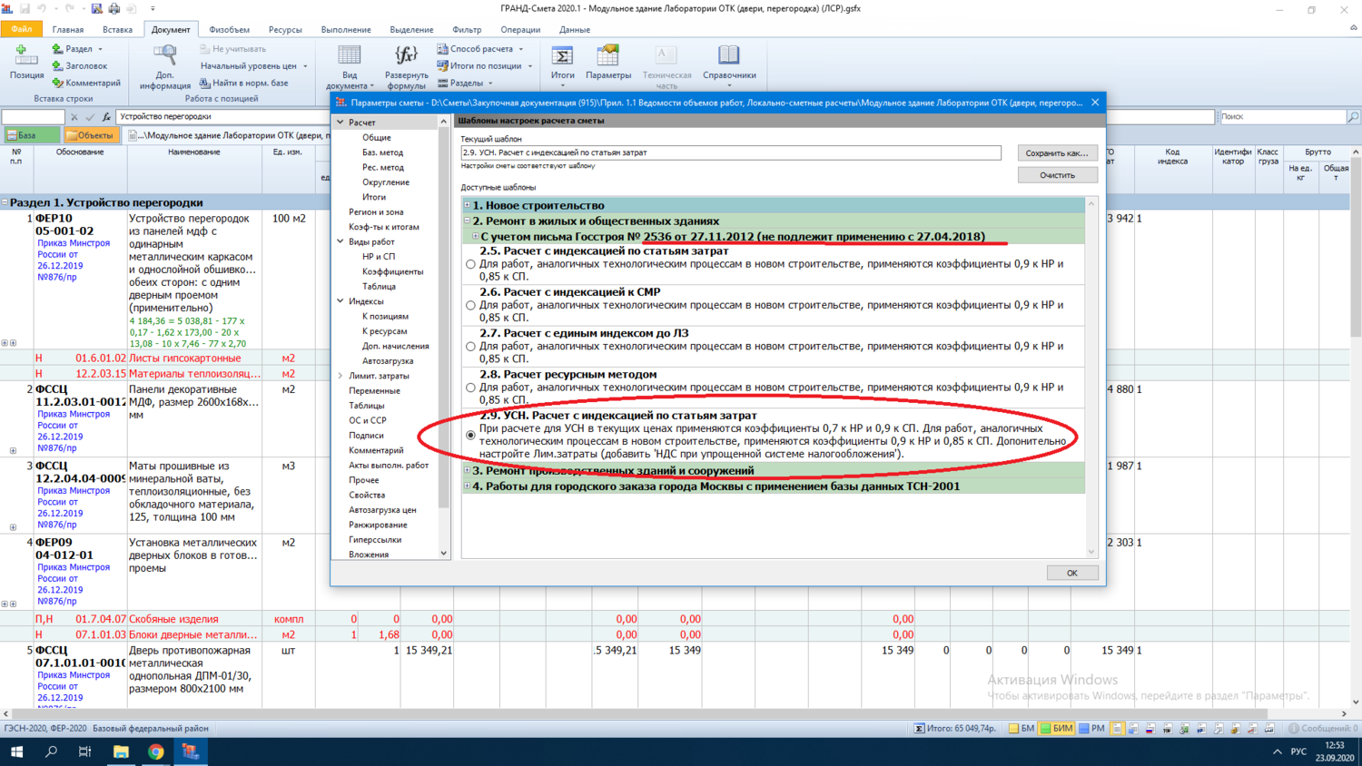Open Параметры icon in ribbon
The height and width of the screenshot is (766, 1362).
[x=607, y=56]
